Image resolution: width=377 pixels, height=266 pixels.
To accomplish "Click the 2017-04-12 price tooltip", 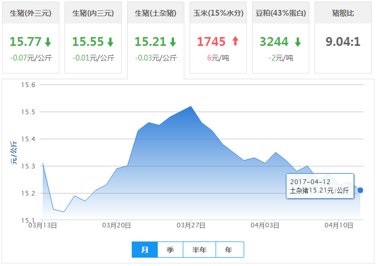I will (319, 186).
